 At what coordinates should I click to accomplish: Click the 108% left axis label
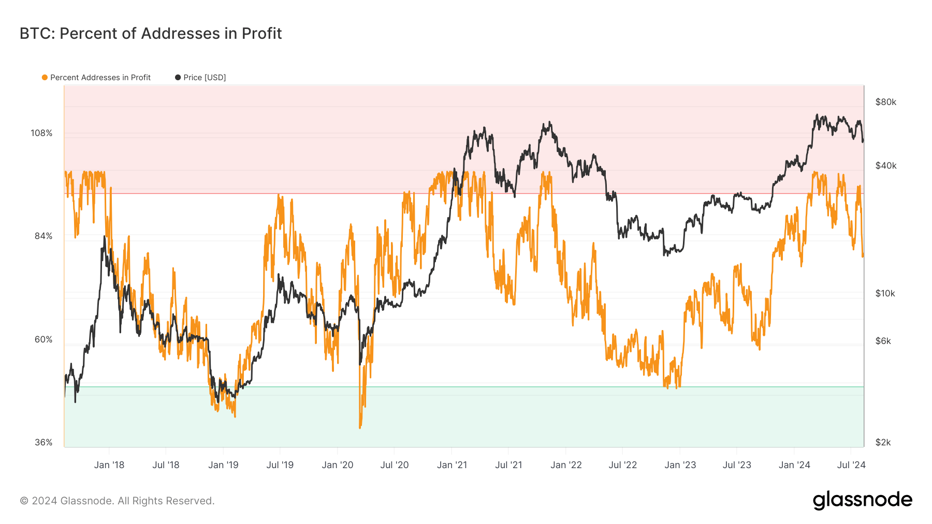tap(41, 133)
